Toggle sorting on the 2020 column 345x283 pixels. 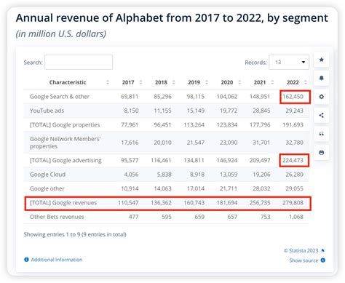pos(239,82)
